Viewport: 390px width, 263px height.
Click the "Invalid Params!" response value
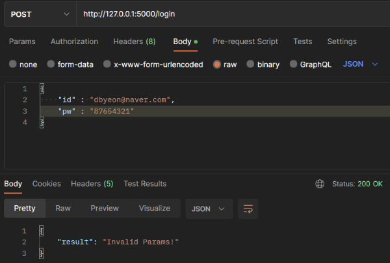(x=140, y=242)
